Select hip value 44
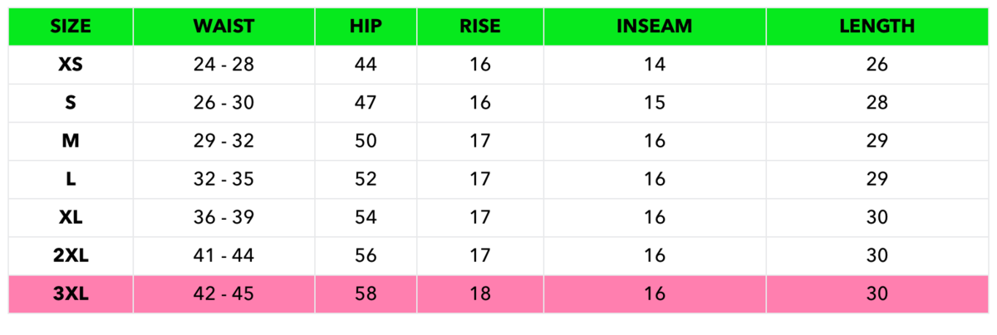This screenshot has width=997, height=335. pos(366,65)
